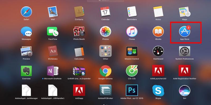
Task: Launch Evernote
Action: point(26,71)
